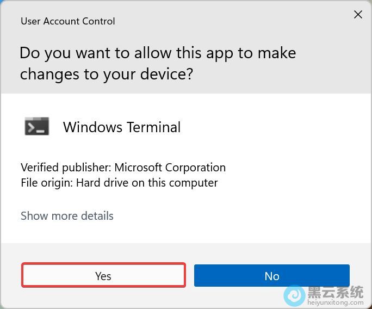This screenshot has height=309, width=372.
Task: Click the empty title bar area of dialog
Action: click(x=228, y=21)
